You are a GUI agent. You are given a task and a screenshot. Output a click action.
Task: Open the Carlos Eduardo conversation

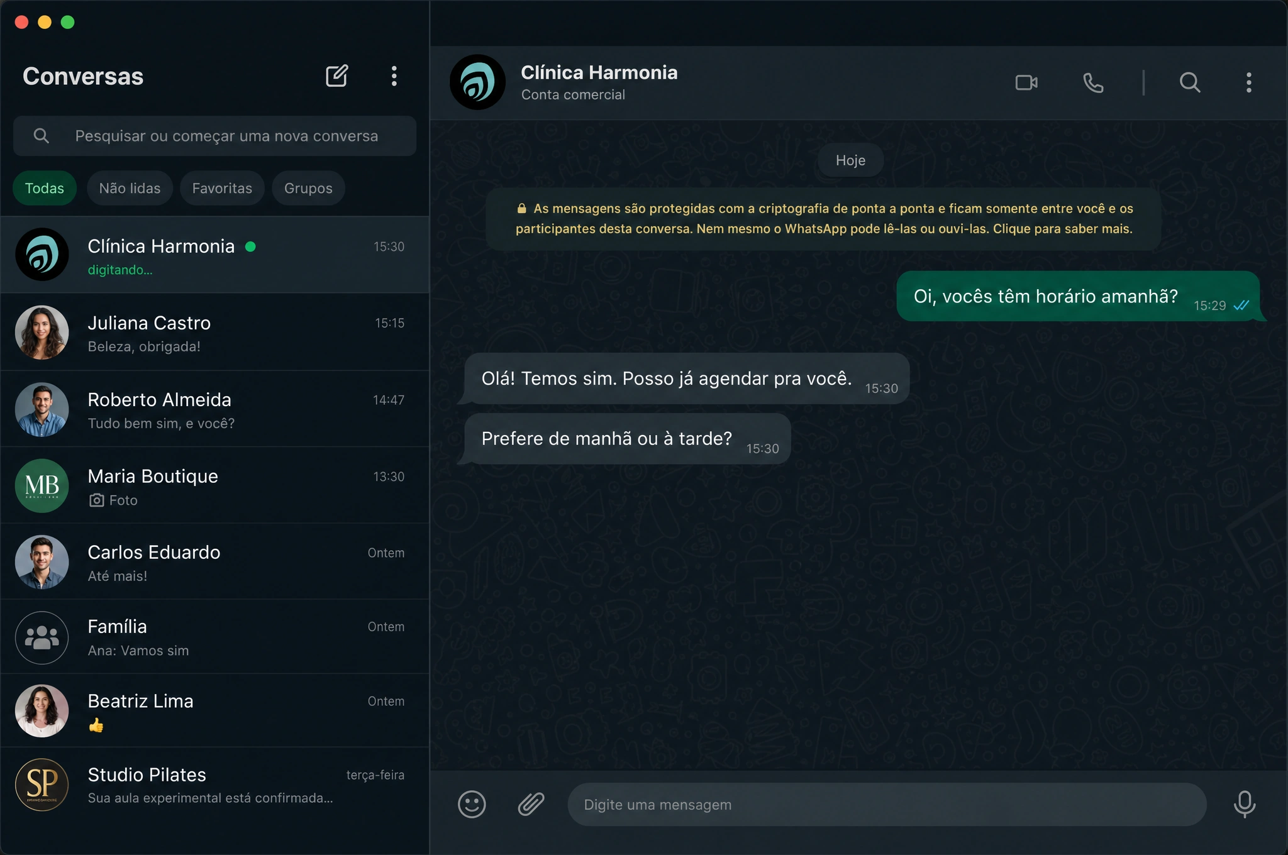click(x=214, y=562)
